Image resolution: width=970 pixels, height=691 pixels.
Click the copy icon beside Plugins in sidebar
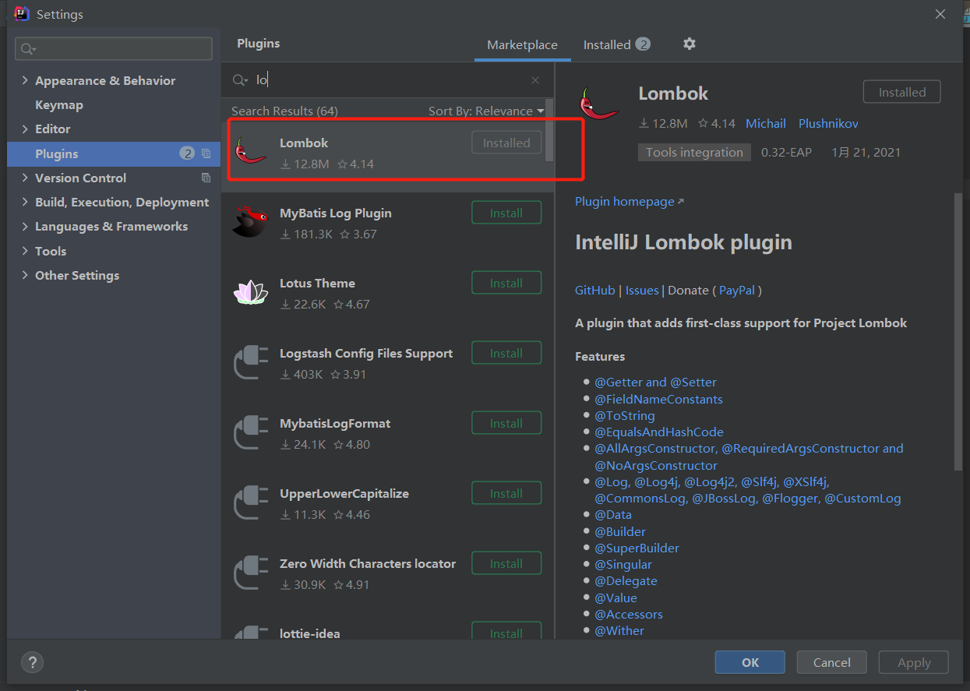pos(206,153)
